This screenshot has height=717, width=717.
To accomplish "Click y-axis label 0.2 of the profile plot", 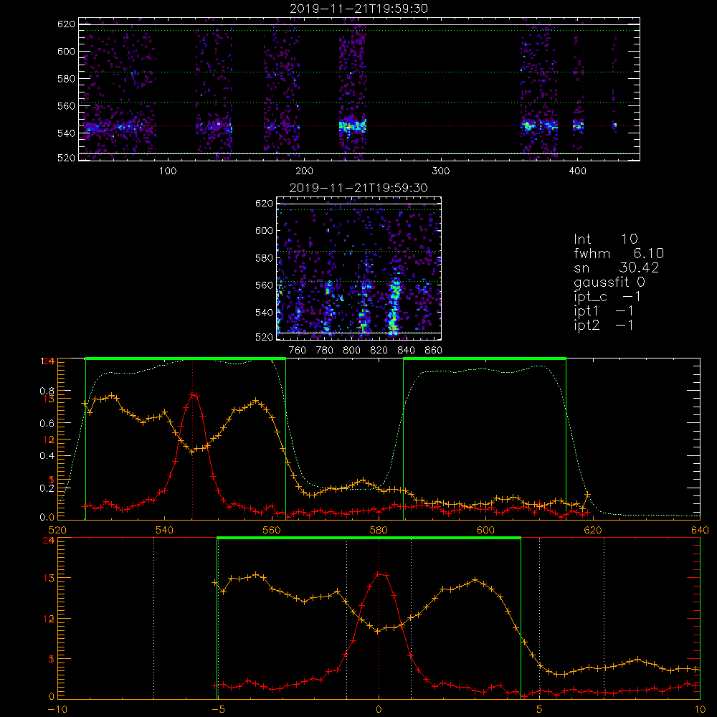I will coord(47,488).
